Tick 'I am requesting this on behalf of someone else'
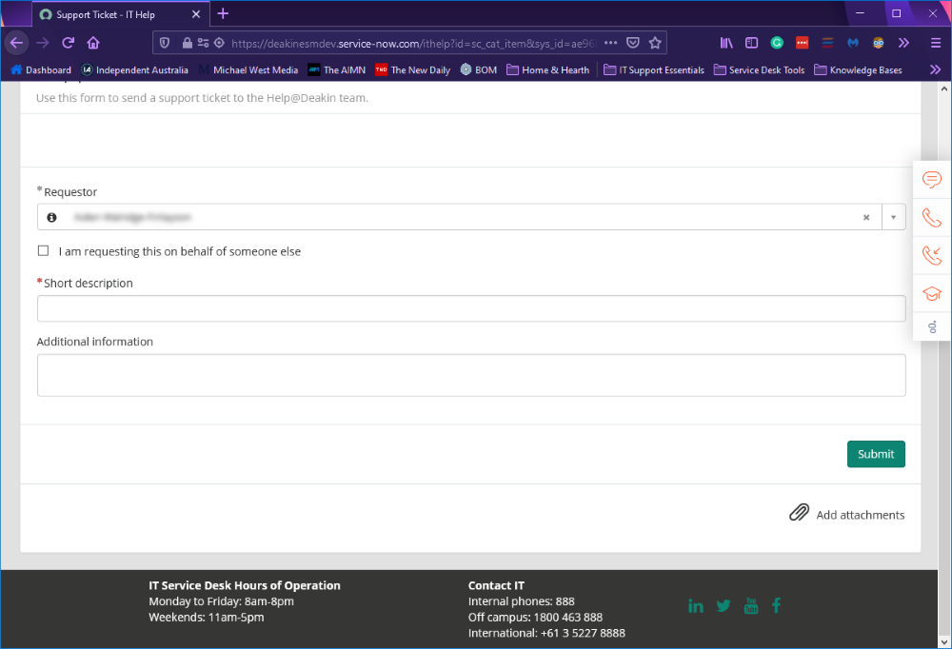 click(43, 251)
